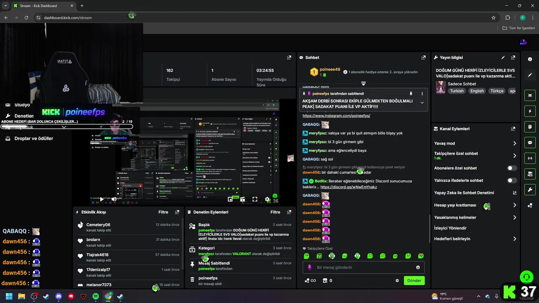Edit stream info with Yayın bilgisi pencil
This screenshot has height=303, width=539.
pyautogui.click(x=503, y=58)
